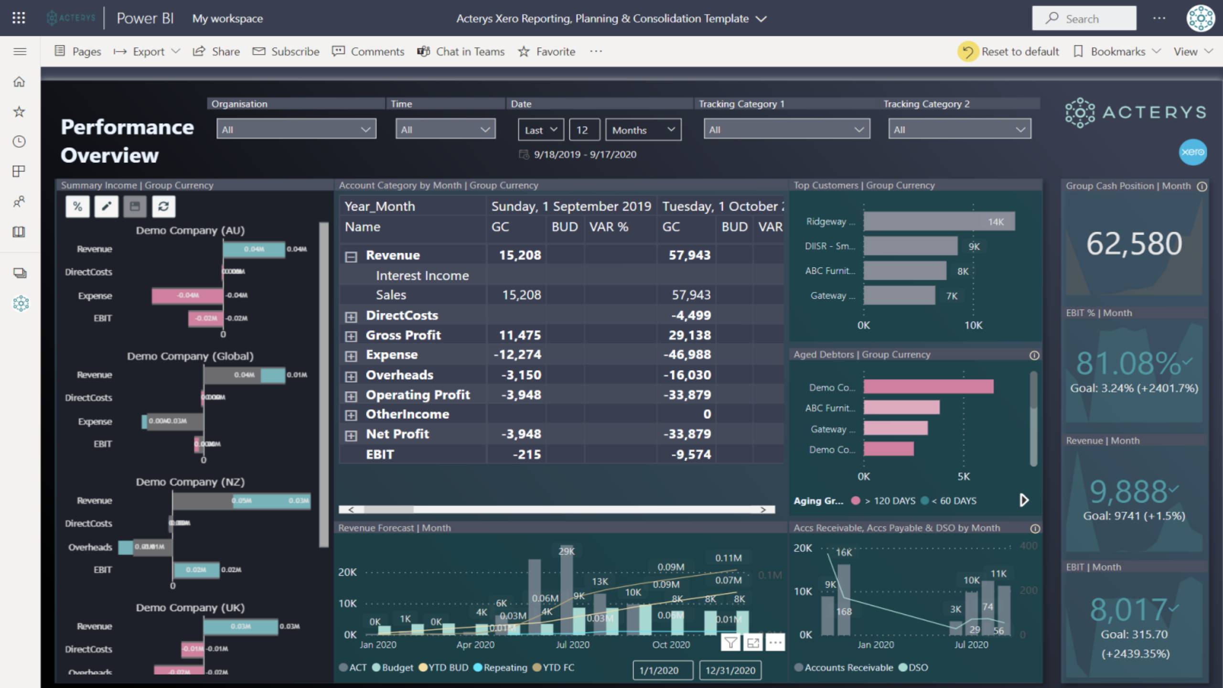Open the Time filter dropdown
The image size is (1223, 688).
click(445, 129)
